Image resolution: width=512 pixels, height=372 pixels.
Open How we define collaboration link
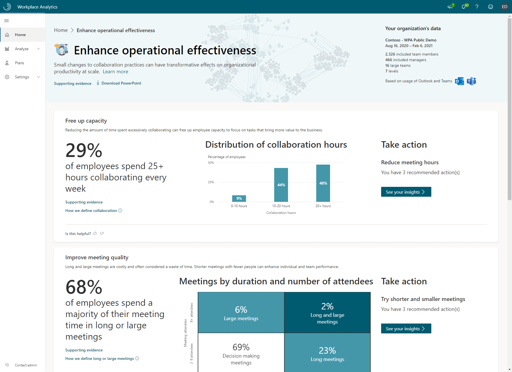(x=91, y=211)
